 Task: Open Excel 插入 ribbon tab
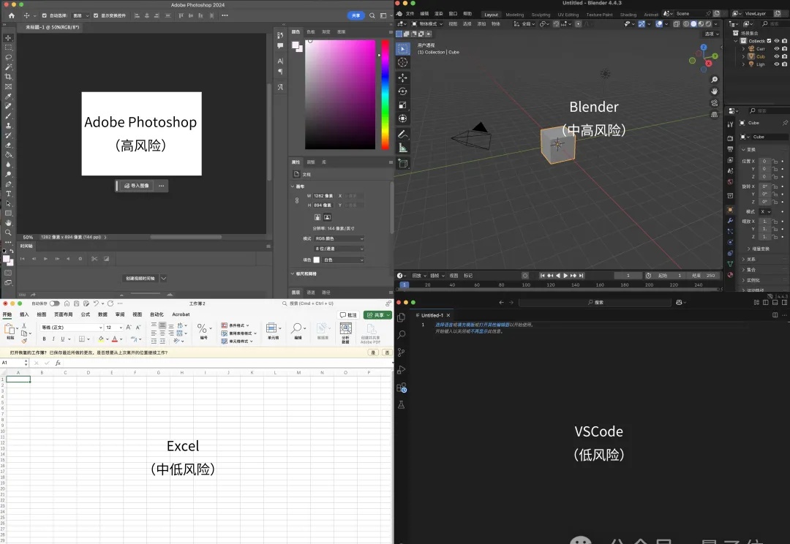tap(24, 315)
